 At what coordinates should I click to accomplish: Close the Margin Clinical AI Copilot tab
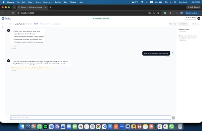tap(46, 7)
